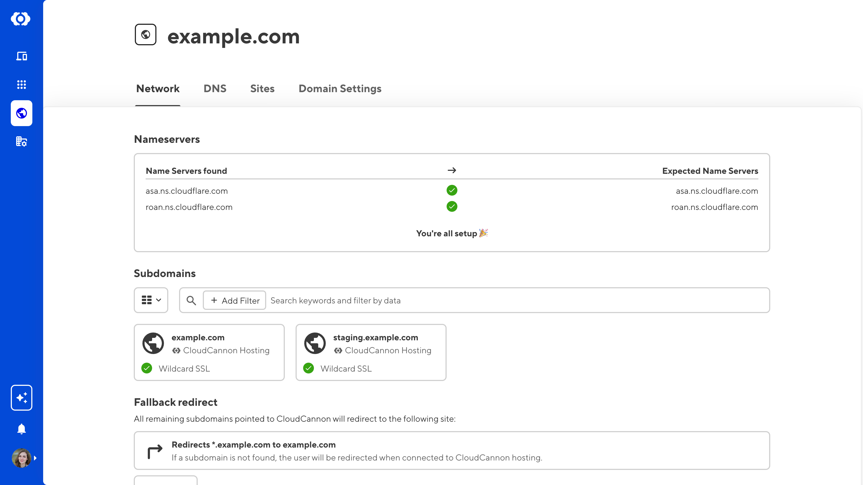
Task: Open the grid view layout dropdown
Action: click(x=151, y=300)
